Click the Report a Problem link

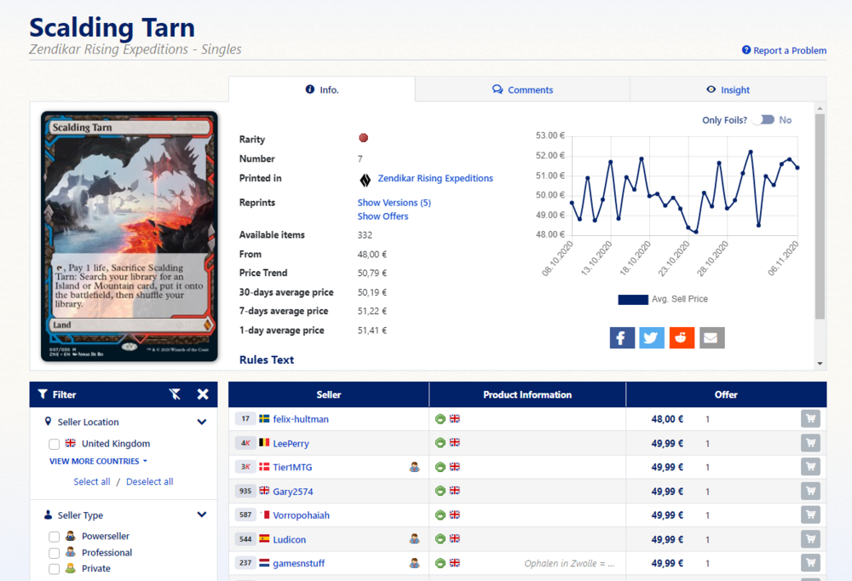pyautogui.click(x=784, y=50)
